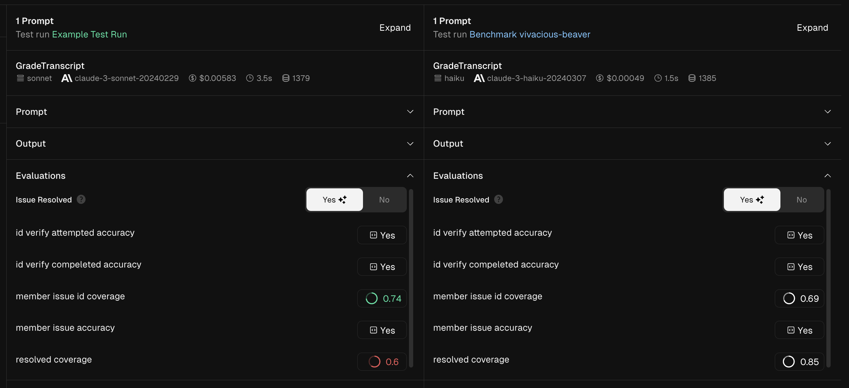The width and height of the screenshot is (849, 388).
Task: Click the dollar cost icon showing $0.00583
Action: tap(192, 78)
